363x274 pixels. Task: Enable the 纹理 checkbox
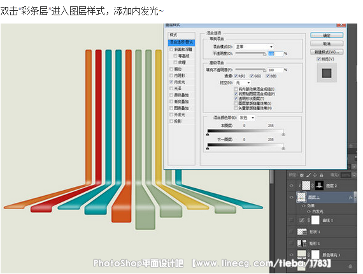[175, 62]
